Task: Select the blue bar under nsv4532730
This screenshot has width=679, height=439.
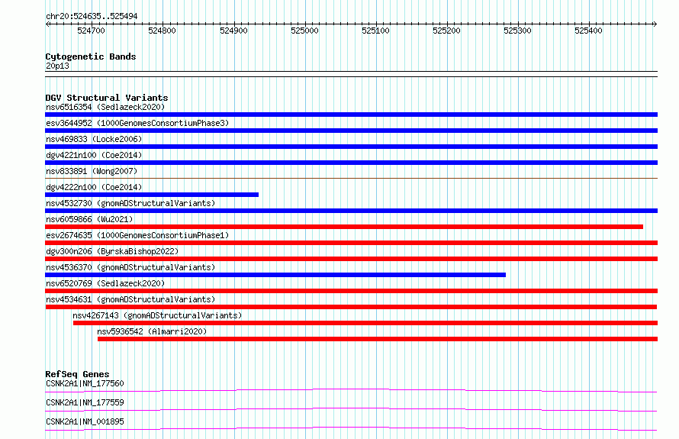Action: (x=351, y=211)
